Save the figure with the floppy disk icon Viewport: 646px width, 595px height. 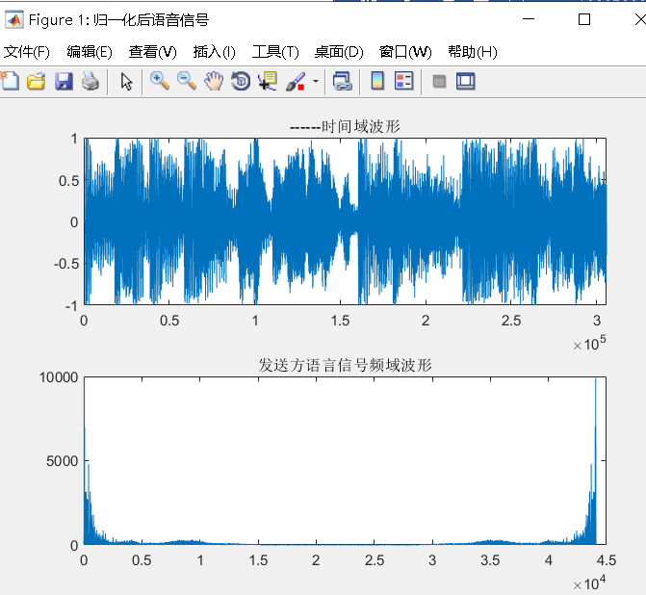pyautogui.click(x=64, y=81)
